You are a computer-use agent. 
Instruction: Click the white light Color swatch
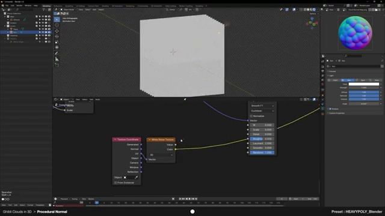(364, 84)
